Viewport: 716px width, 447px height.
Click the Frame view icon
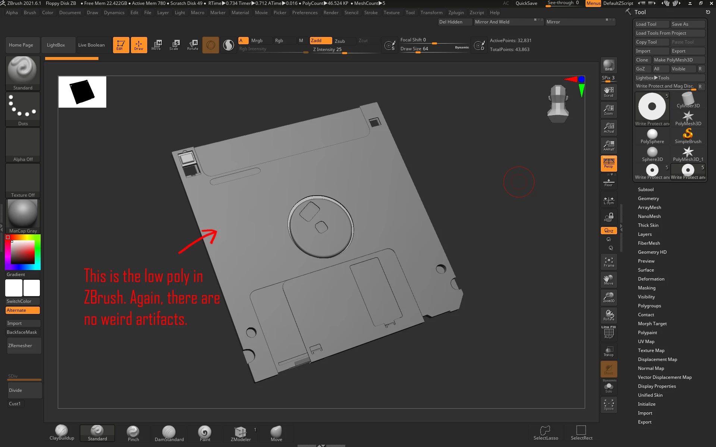(x=609, y=262)
